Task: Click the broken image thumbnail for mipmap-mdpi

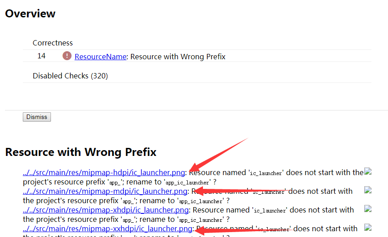Action: [368, 190]
